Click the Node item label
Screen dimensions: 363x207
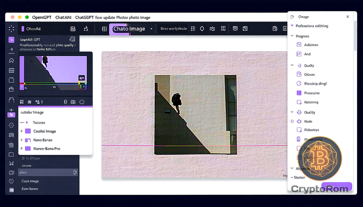point(308,121)
